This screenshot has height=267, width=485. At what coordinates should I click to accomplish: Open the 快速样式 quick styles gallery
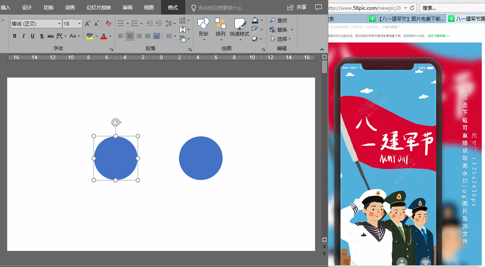[x=240, y=30]
